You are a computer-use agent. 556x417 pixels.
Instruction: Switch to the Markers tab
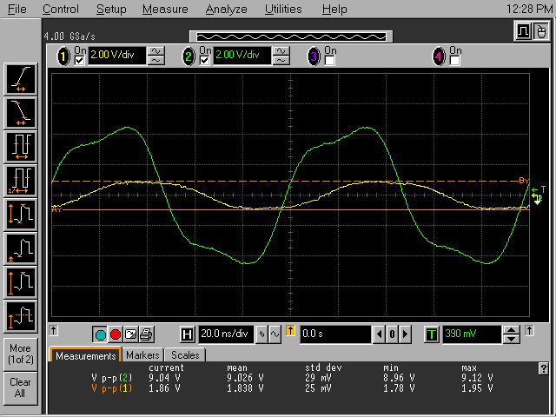[142, 355]
